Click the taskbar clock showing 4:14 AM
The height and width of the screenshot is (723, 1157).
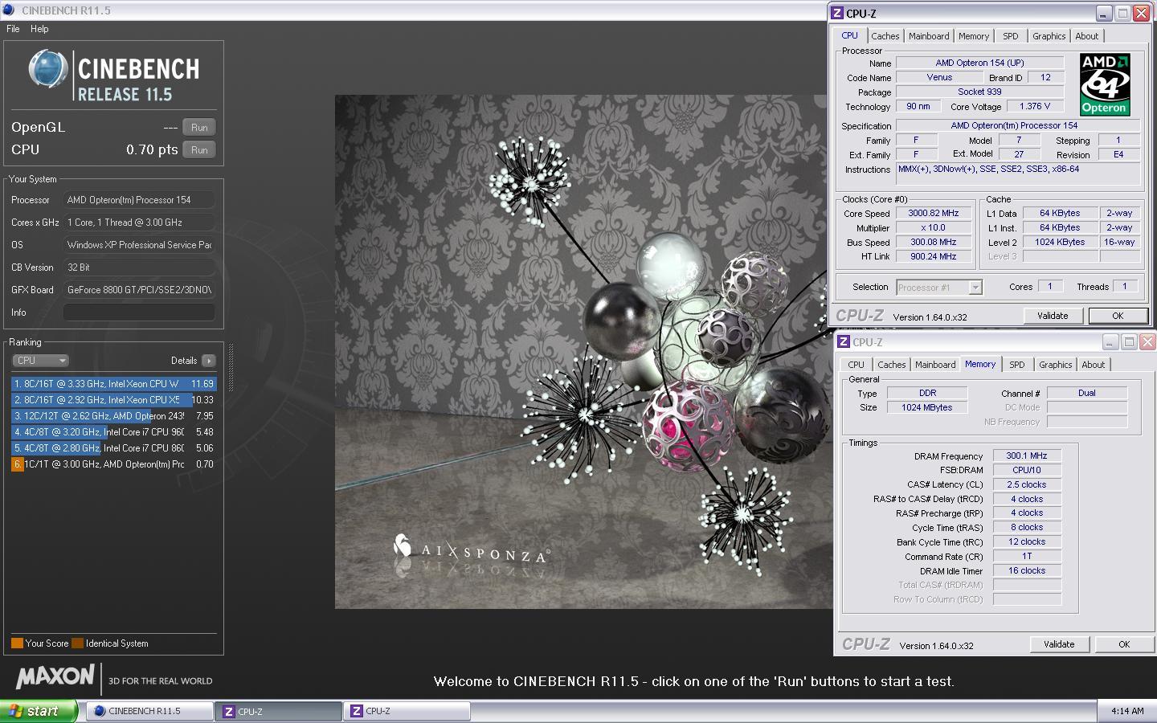(x=1127, y=711)
